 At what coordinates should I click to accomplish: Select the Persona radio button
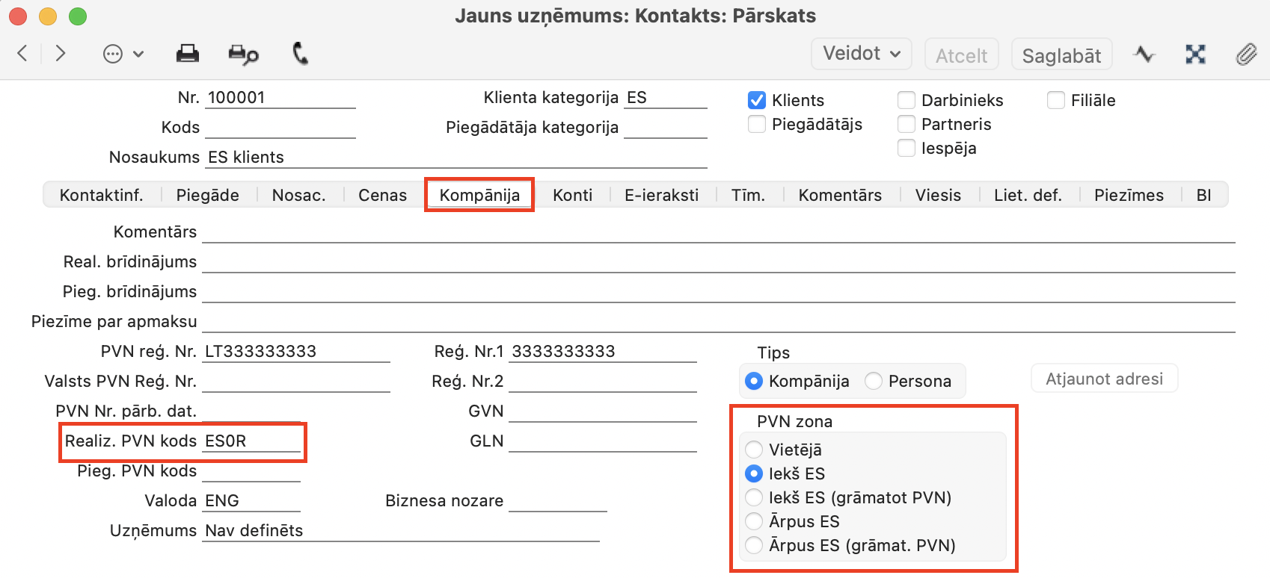click(874, 381)
